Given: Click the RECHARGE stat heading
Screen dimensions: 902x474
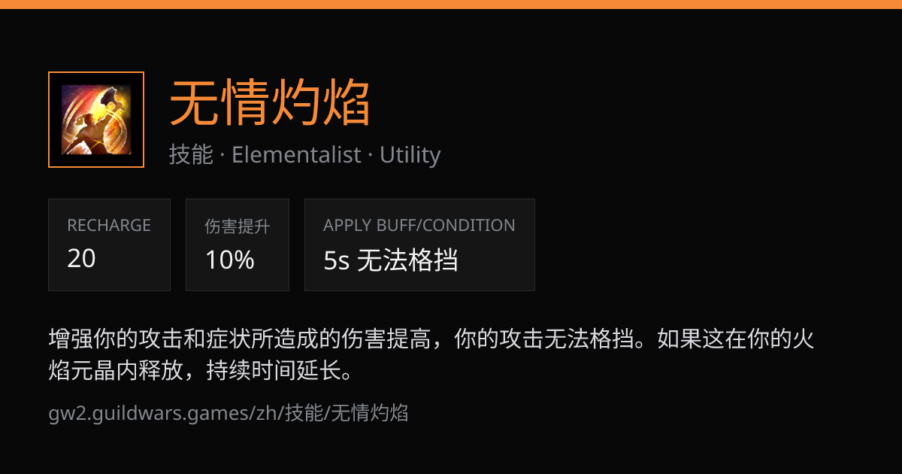Looking at the screenshot, I should 109,225.
